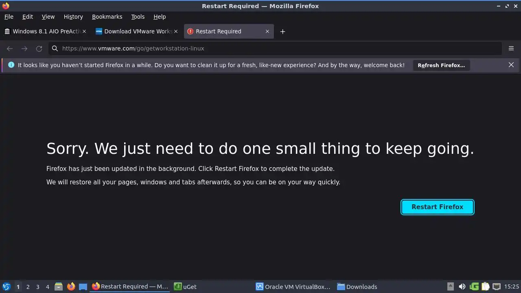Click the favicon on Windows 8.1 tab
This screenshot has width=521, height=293.
pos(7,31)
